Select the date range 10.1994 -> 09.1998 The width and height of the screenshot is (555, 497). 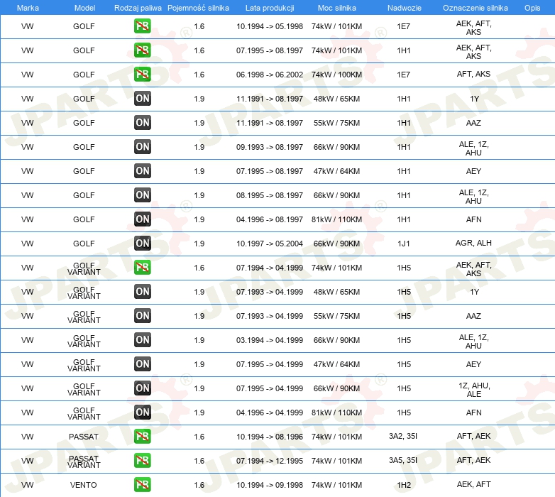tap(270, 485)
